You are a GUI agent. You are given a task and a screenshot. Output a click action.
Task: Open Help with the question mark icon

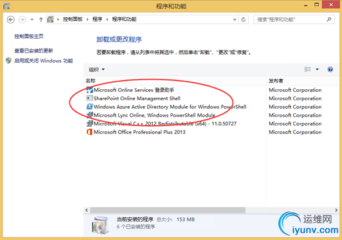click(x=330, y=70)
